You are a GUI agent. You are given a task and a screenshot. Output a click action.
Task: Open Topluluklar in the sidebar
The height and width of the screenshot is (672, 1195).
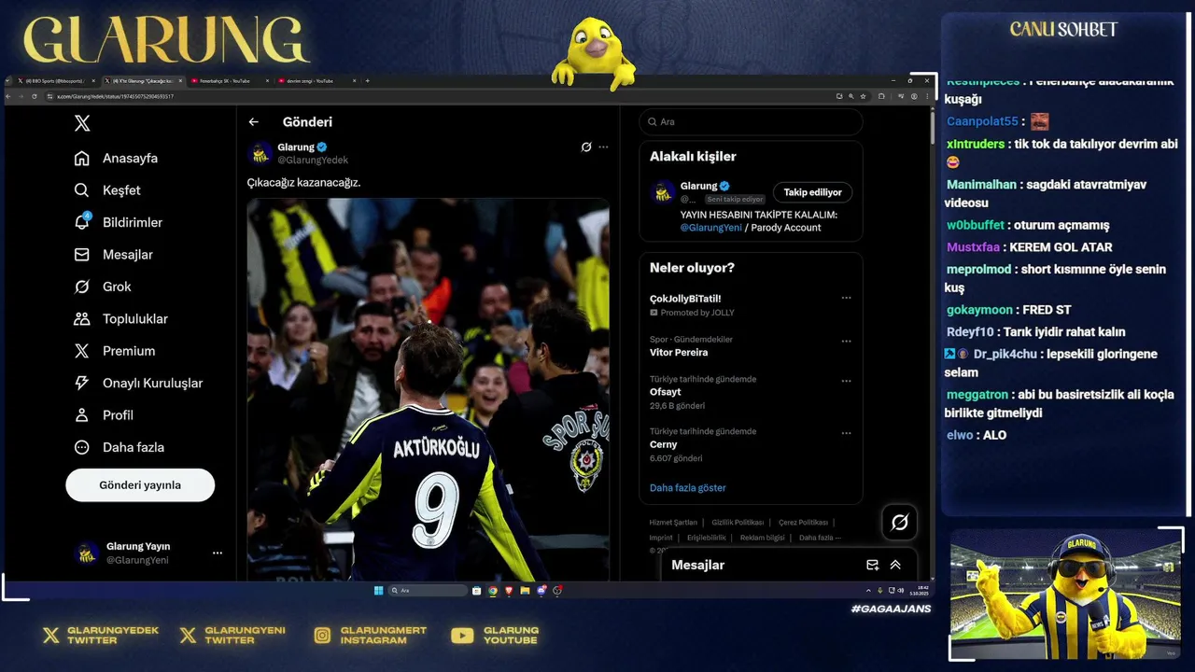(120, 319)
